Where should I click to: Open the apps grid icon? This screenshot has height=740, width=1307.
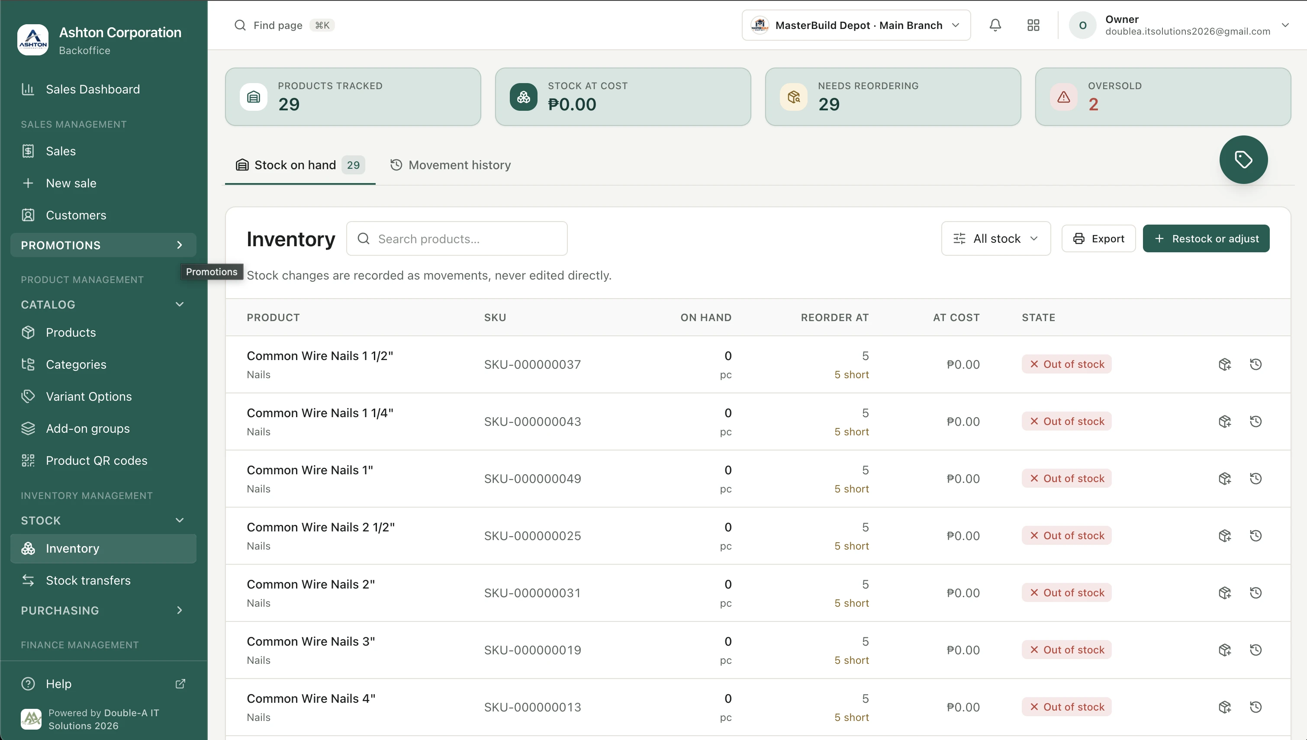pos(1033,25)
